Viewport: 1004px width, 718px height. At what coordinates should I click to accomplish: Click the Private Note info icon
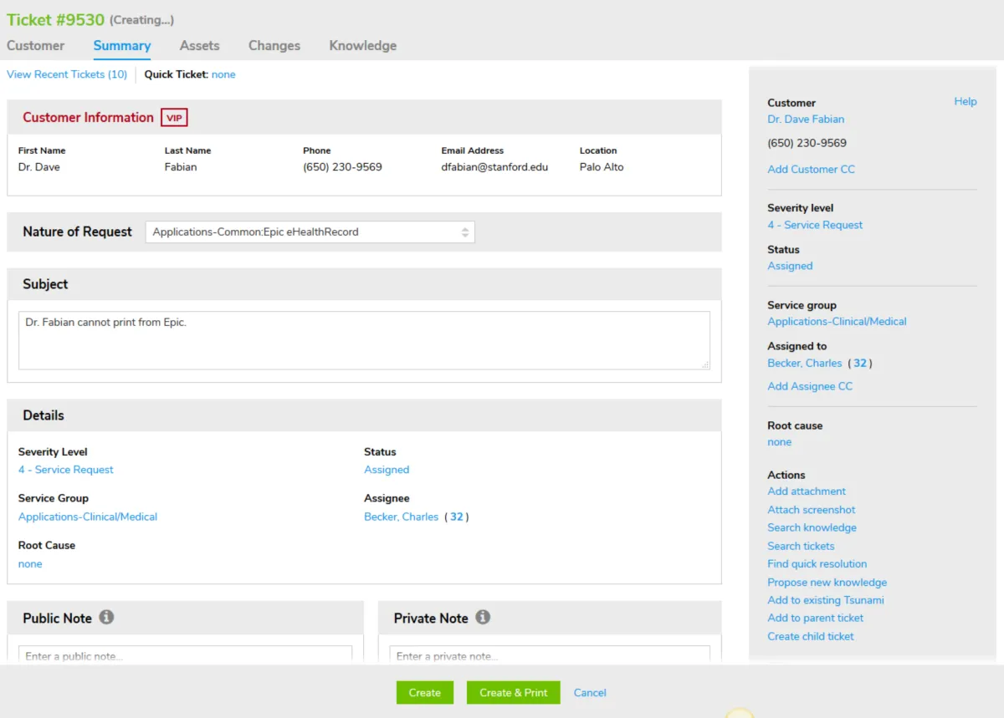tap(483, 618)
